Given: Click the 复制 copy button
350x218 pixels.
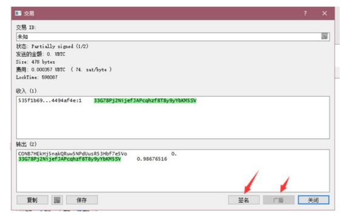Looking at the screenshot, I should (32, 200).
